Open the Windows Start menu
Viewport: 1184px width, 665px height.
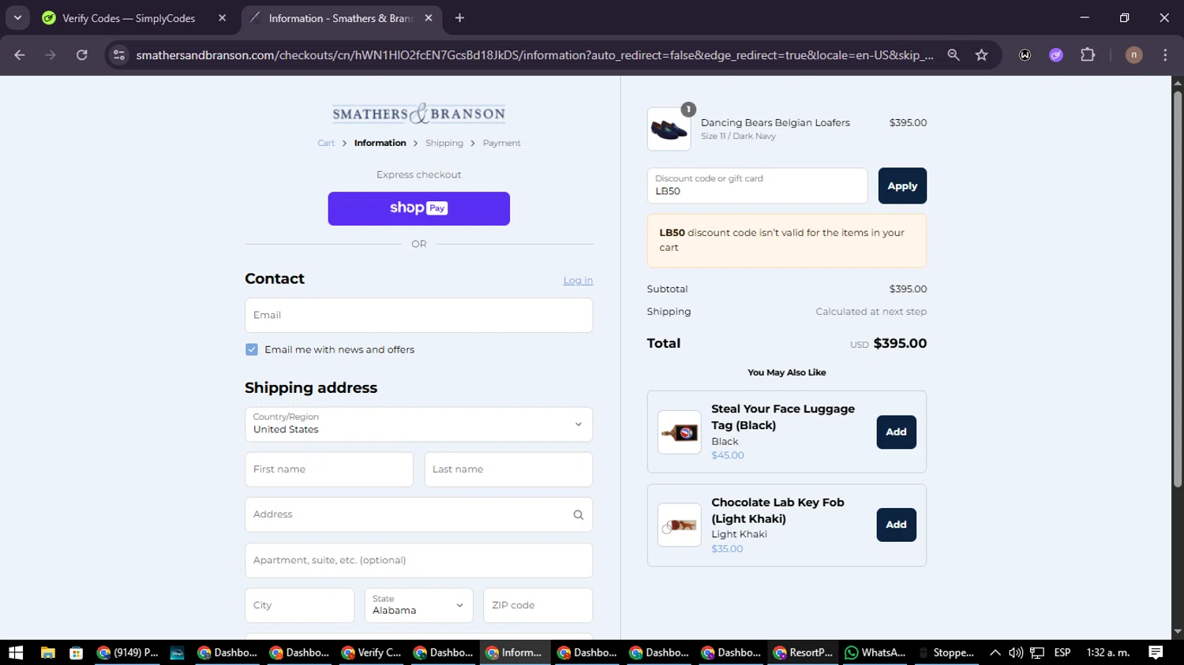tap(16, 652)
